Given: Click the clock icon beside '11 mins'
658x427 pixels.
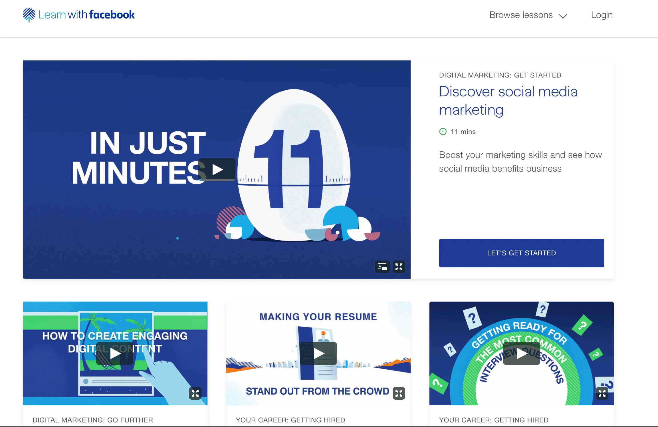Looking at the screenshot, I should pos(443,132).
